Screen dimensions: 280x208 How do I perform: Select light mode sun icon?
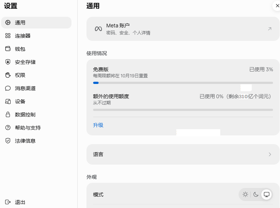click(245, 194)
